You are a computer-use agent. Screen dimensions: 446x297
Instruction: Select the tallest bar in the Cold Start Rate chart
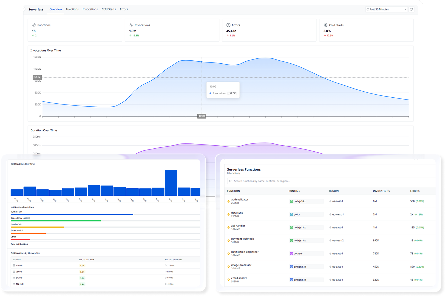(x=171, y=183)
